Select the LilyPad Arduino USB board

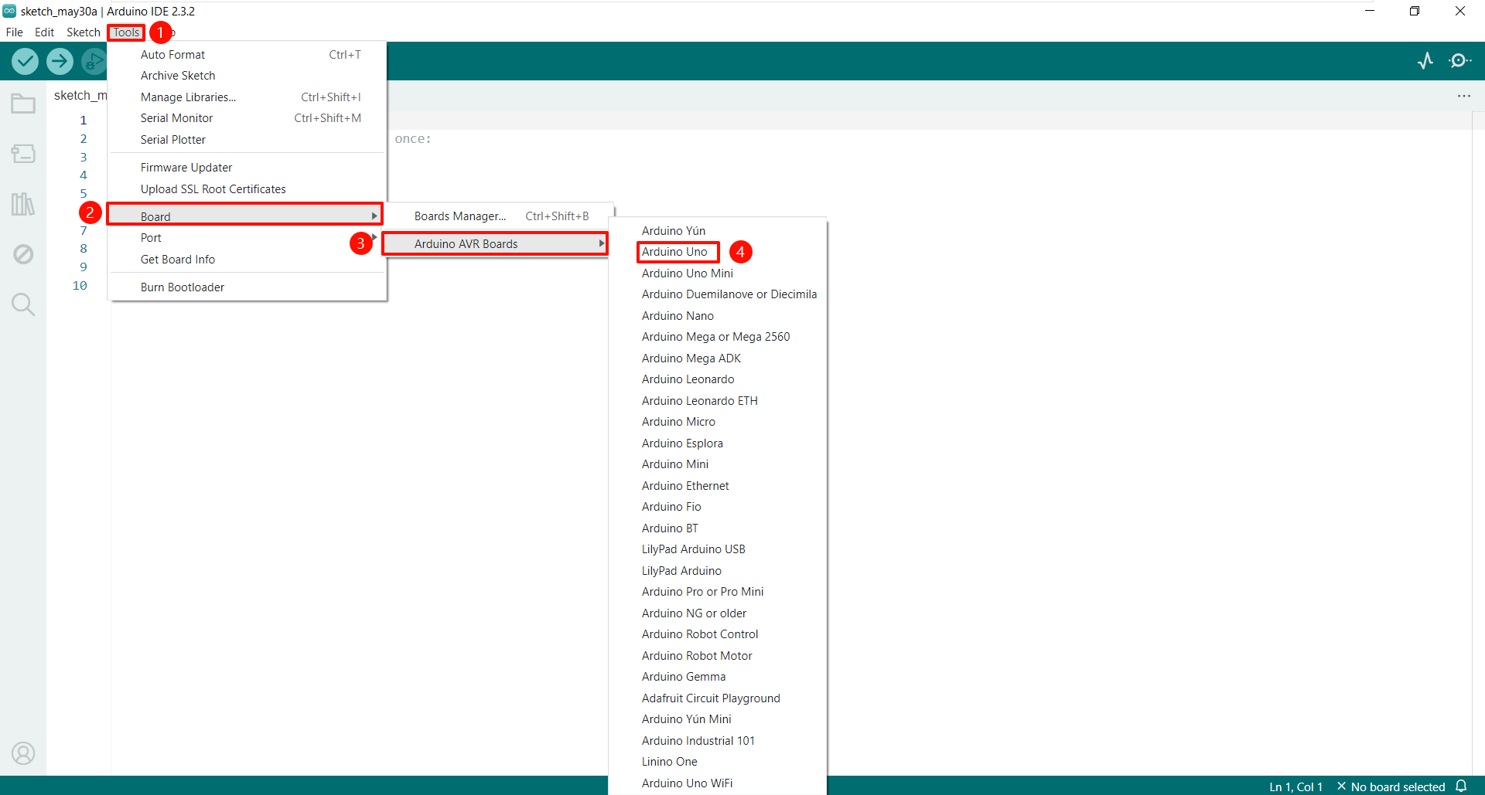pyautogui.click(x=718, y=549)
